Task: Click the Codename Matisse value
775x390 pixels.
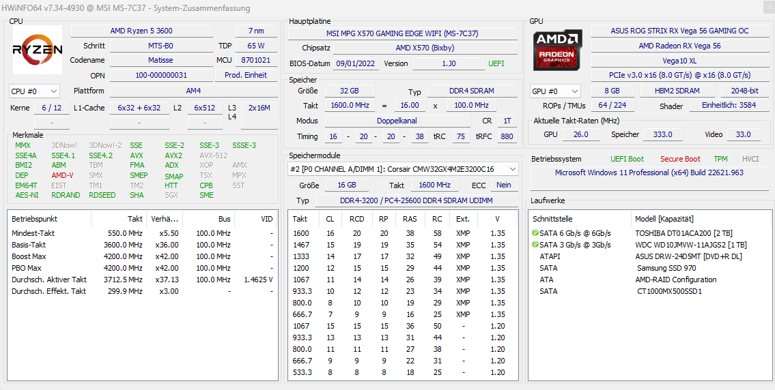Action: pos(160,60)
